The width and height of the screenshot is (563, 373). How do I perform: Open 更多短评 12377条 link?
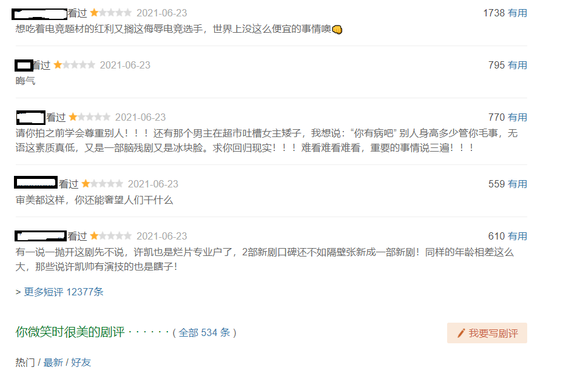click(x=64, y=292)
